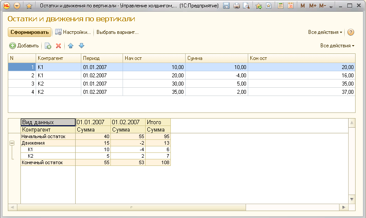The image size is (366, 218).
Task: Click the save icon in title bar
Action: pos(226,6)
